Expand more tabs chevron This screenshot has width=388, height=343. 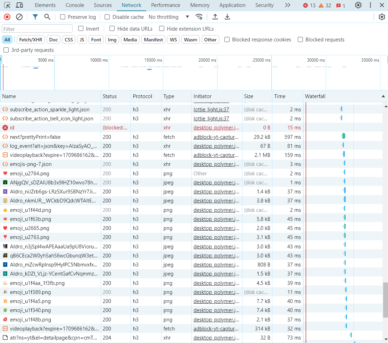click(287, 5)
